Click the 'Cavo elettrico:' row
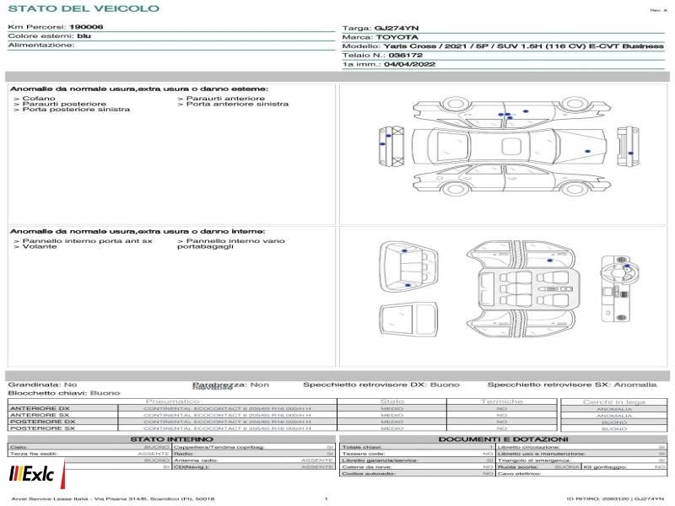The height and width of the screenshot is (506, 675). [581, 474]
